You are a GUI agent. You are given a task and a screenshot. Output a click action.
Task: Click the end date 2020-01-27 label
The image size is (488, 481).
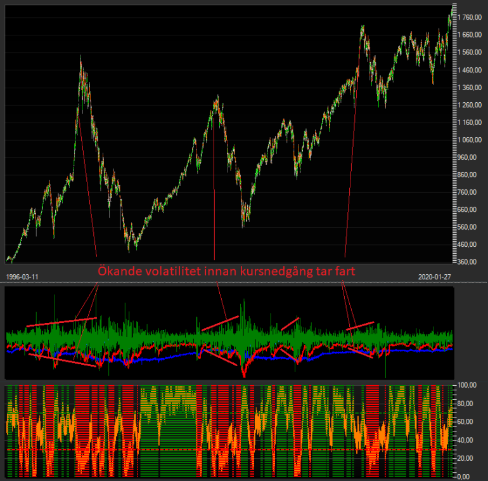coord(434,277)
